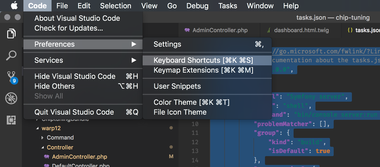Collapse the Controller folder
Viewport: 380px width, 167px height.
43,148
